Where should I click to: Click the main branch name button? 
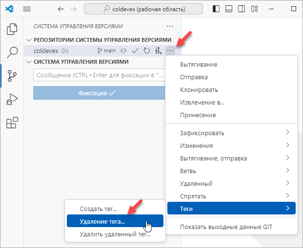click(107, 51)
